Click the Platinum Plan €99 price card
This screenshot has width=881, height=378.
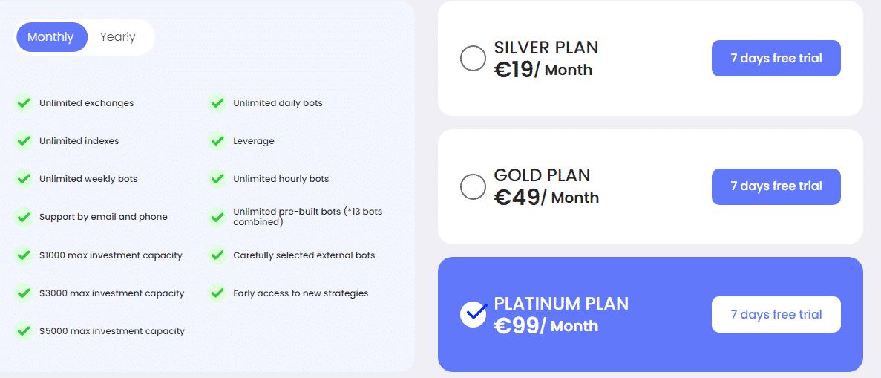click(650, 314)
